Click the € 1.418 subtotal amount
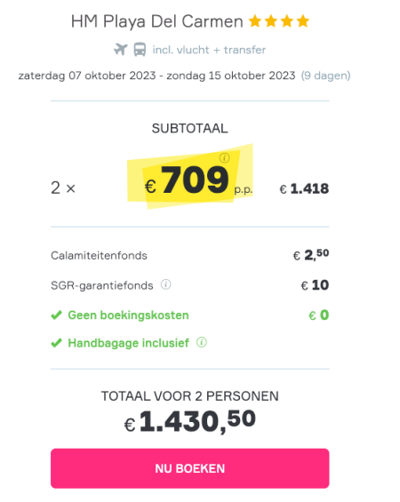Image resolution: width=400 pixels, height=502 pixels. [304, 188]
